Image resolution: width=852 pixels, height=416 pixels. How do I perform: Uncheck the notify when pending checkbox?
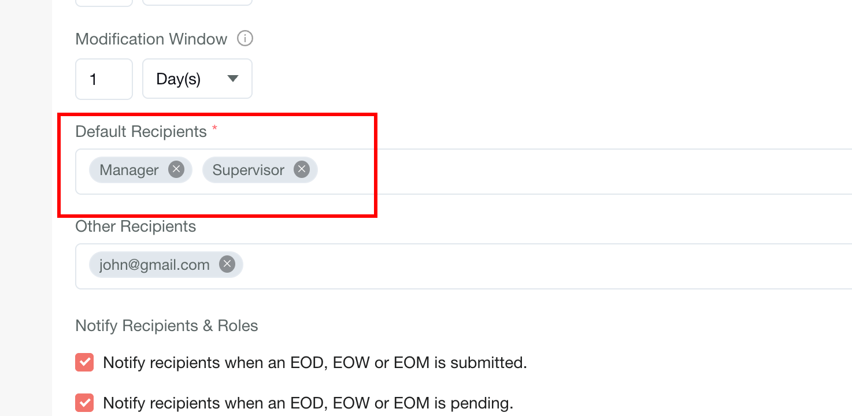[84, 402]
